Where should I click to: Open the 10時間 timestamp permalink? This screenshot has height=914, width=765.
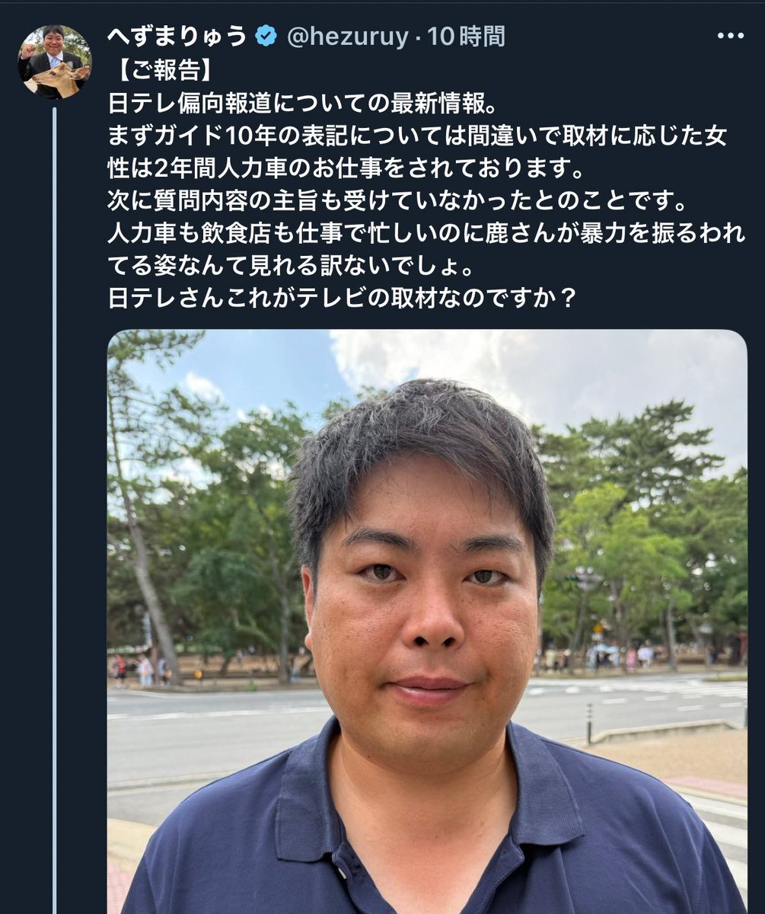[x=467, y=36]
